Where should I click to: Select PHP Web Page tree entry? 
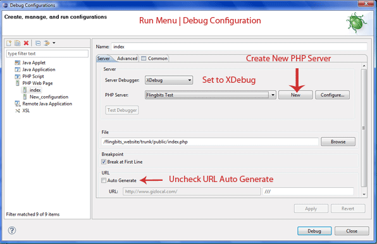[37, 83]
